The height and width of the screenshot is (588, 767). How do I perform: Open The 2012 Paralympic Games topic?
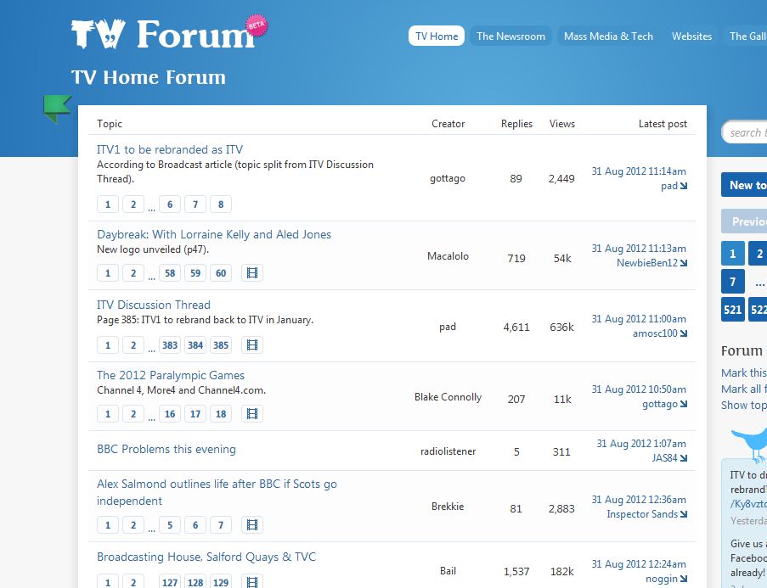coord(171,375)
